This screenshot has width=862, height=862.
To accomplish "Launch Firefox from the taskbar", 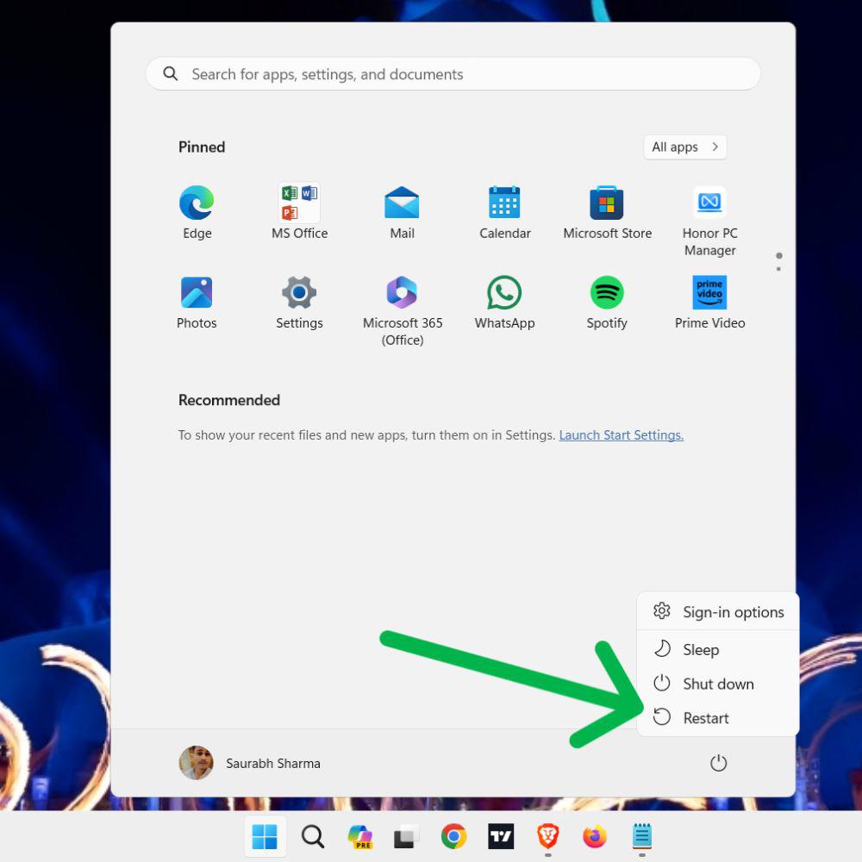I will [x=595, y=837].
